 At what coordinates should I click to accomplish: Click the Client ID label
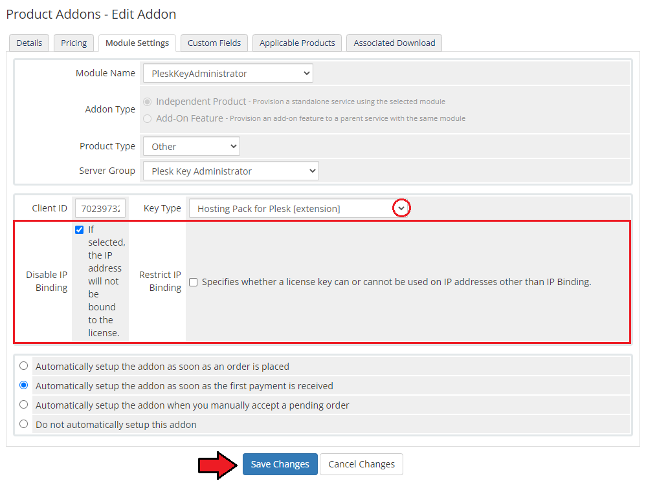tap(49, 208)
